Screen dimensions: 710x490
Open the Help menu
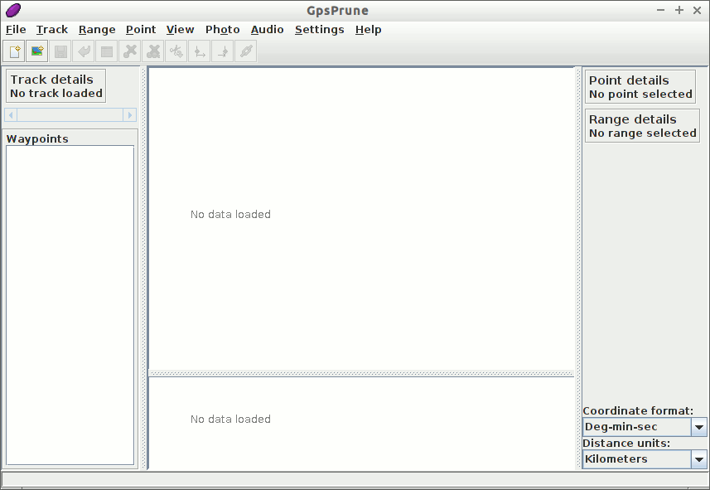click(x=368, y=30)
